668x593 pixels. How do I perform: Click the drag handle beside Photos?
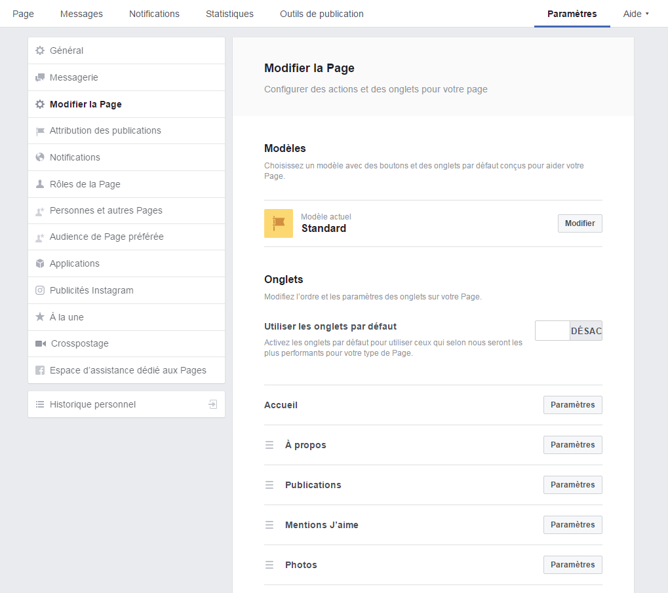[x=269, y=565]
